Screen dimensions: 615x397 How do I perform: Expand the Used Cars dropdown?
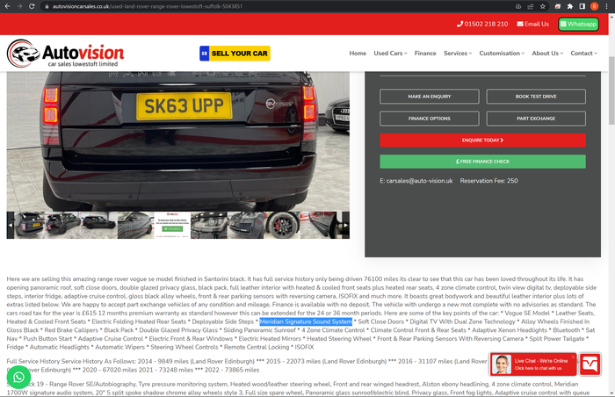point(390,54)
